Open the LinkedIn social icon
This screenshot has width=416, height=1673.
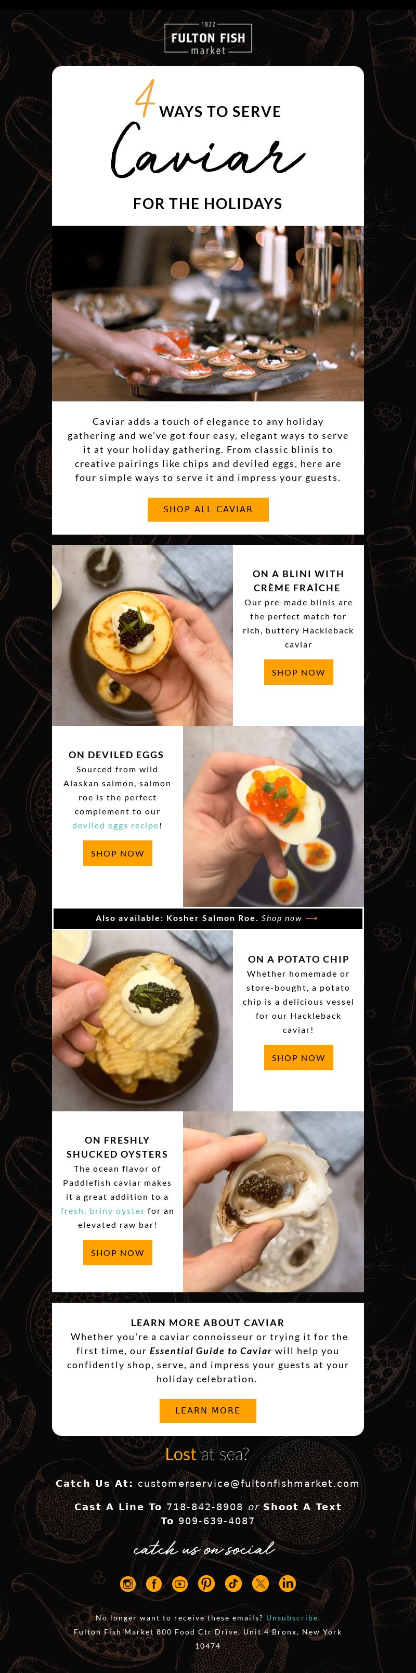click(288, 1584)
